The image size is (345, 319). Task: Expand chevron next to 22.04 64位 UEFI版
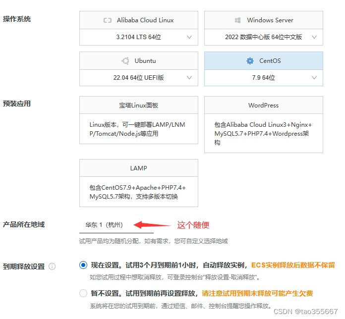[189, 78]
